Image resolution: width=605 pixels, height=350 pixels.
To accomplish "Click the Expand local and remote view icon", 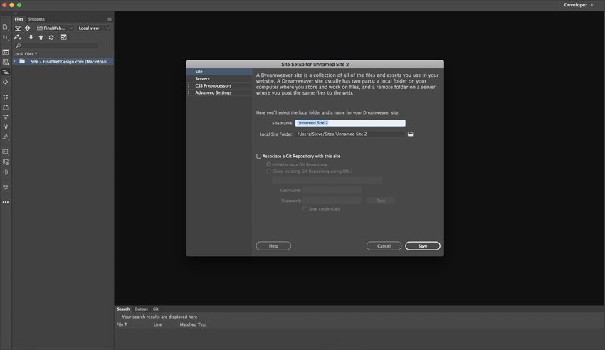I will [x=63, y=38].
